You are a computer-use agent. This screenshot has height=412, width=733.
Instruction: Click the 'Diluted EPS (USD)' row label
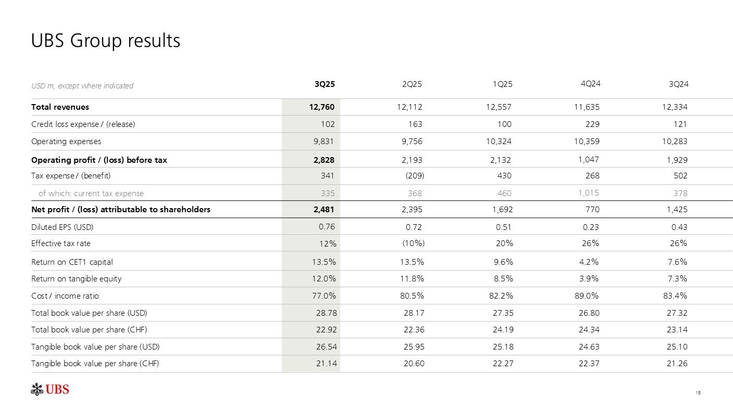click(x=63, y=227)
